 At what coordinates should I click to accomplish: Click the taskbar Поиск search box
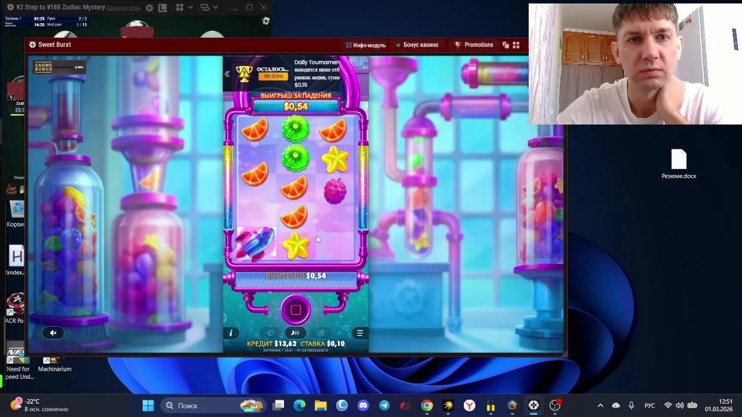click(213, 405)
